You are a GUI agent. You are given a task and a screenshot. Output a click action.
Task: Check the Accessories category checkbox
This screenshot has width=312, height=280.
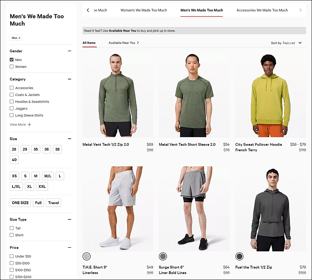[x=12, y=88]
